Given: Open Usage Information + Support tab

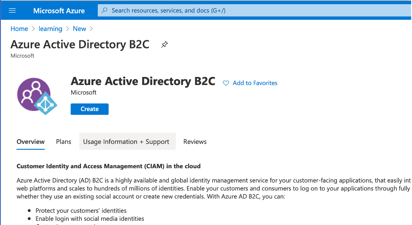Looking at the screenshot, I should (127, 141).
